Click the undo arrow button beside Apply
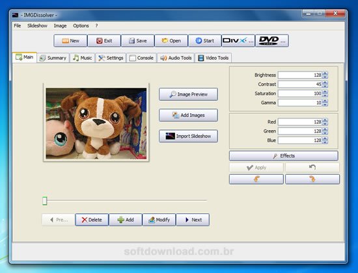This screenshot has height=273, width=358. [x=312, y=168]
